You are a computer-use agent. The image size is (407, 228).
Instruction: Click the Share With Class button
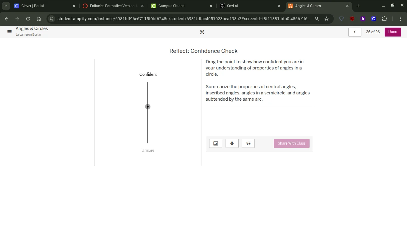pos(291,143)
